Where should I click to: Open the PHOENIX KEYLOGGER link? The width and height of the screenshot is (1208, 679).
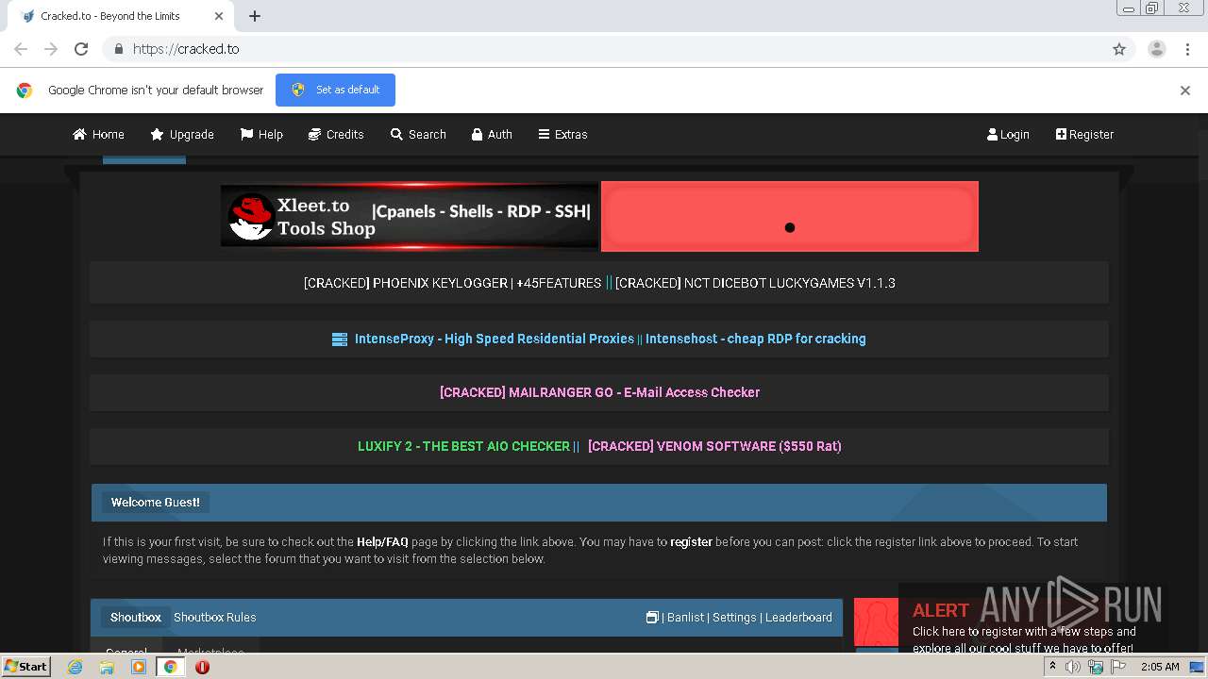pos(452,283)
